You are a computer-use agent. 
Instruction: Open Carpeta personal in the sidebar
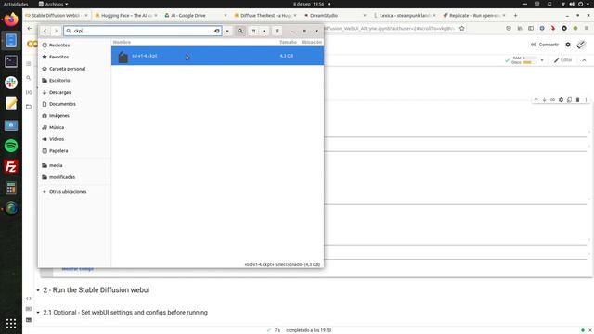pyautogui.click(x=74, y=69)
